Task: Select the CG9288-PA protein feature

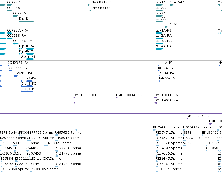Action: (10, 71)
